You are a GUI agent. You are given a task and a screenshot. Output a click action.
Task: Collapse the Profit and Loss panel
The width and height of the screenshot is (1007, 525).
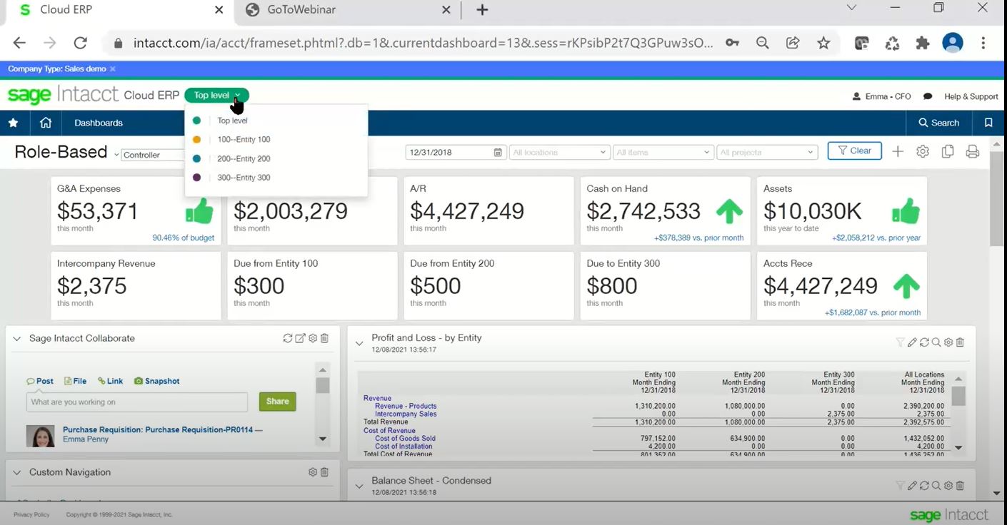(x=359, y=343)
